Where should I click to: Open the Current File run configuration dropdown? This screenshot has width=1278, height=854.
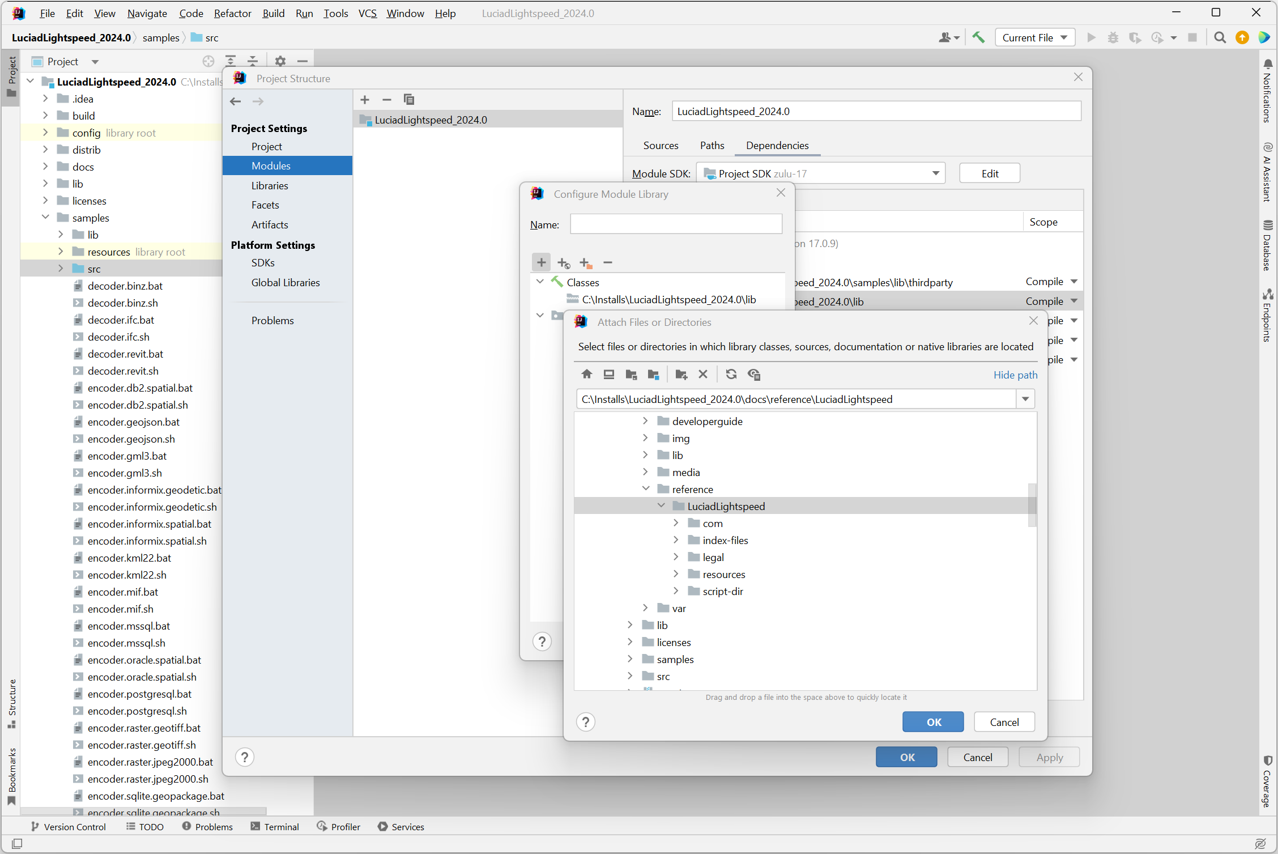pos(1035,37)
